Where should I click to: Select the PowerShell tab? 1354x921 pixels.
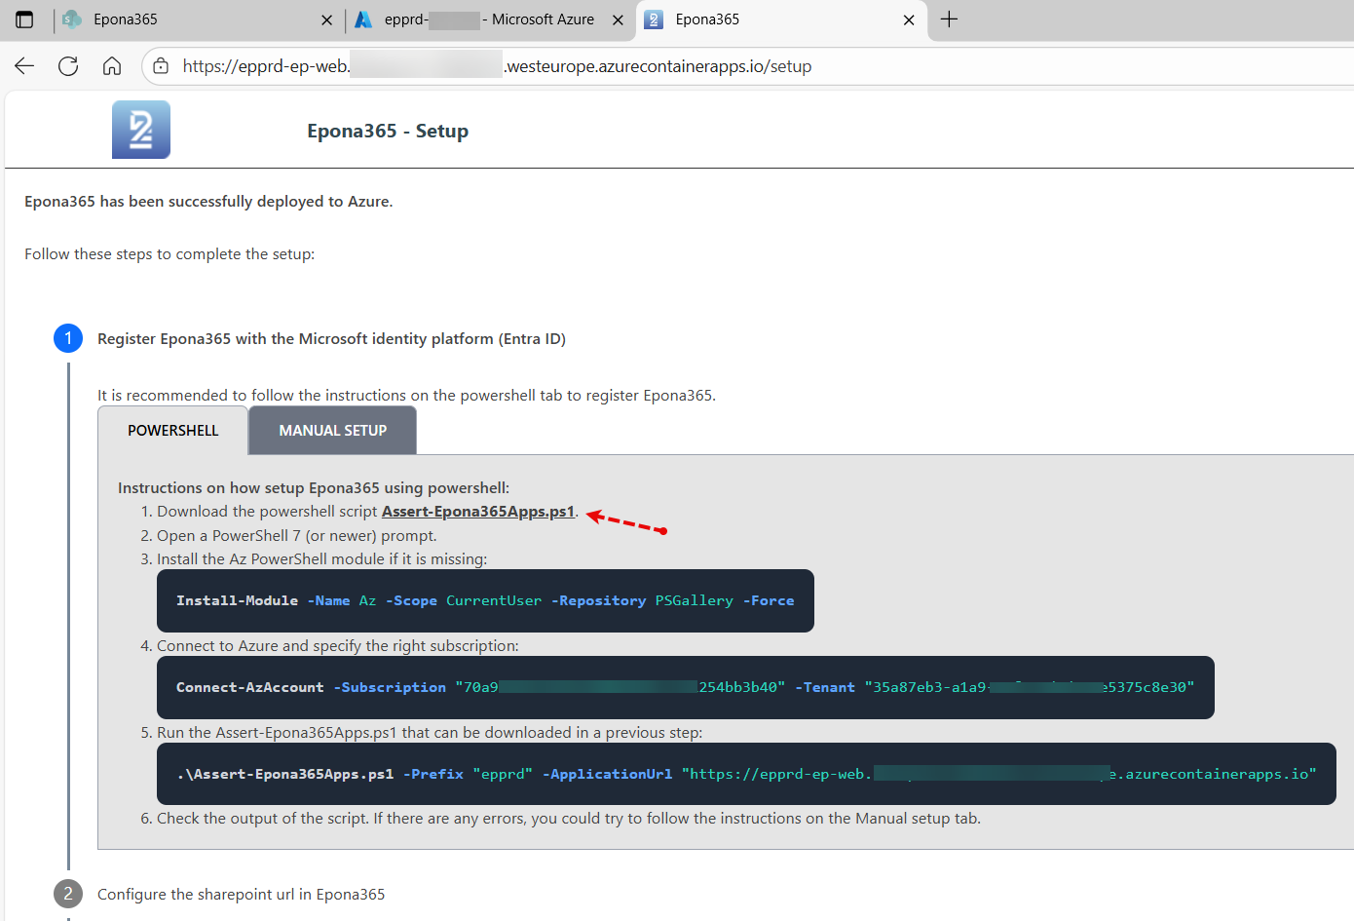(x=173, y=431)
